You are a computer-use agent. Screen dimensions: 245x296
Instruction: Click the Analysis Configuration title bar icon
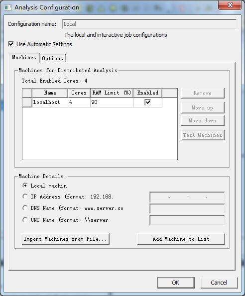coord(8,7)
